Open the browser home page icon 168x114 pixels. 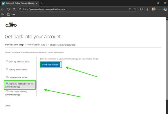coord(14,9)
